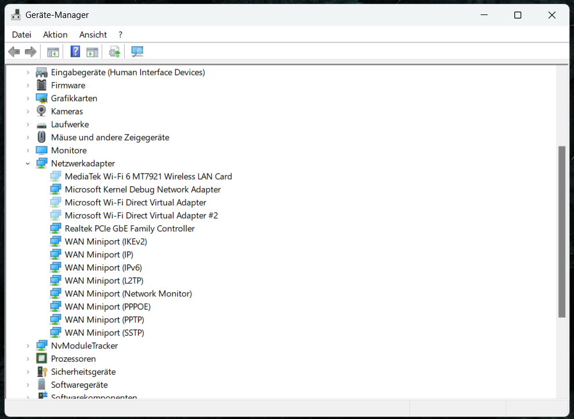Click the Laufwerke drive icon
This screenshot has height=419, width=574.
pos(42,126)
